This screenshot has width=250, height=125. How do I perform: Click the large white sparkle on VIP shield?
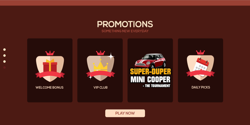coord(111,56)
